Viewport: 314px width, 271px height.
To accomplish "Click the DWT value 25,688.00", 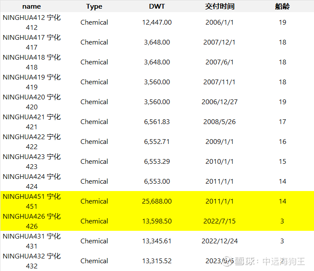I will point(157,201).
